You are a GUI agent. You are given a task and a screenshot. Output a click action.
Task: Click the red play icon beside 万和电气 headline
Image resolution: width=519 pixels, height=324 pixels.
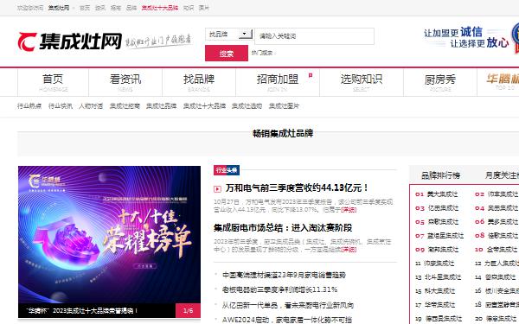tap(217, 189)
